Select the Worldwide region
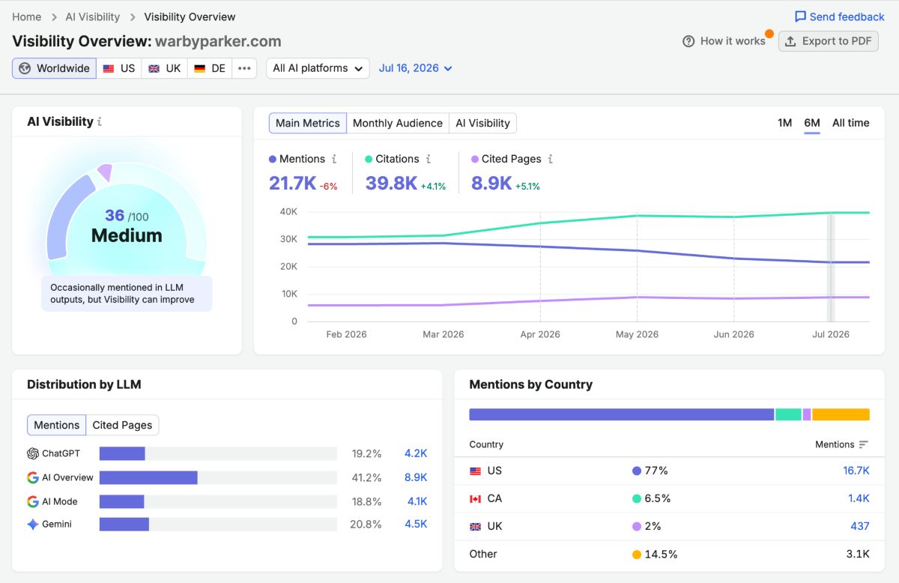The height and width of the screenshot is (583, 899). (x=54, y=68)
